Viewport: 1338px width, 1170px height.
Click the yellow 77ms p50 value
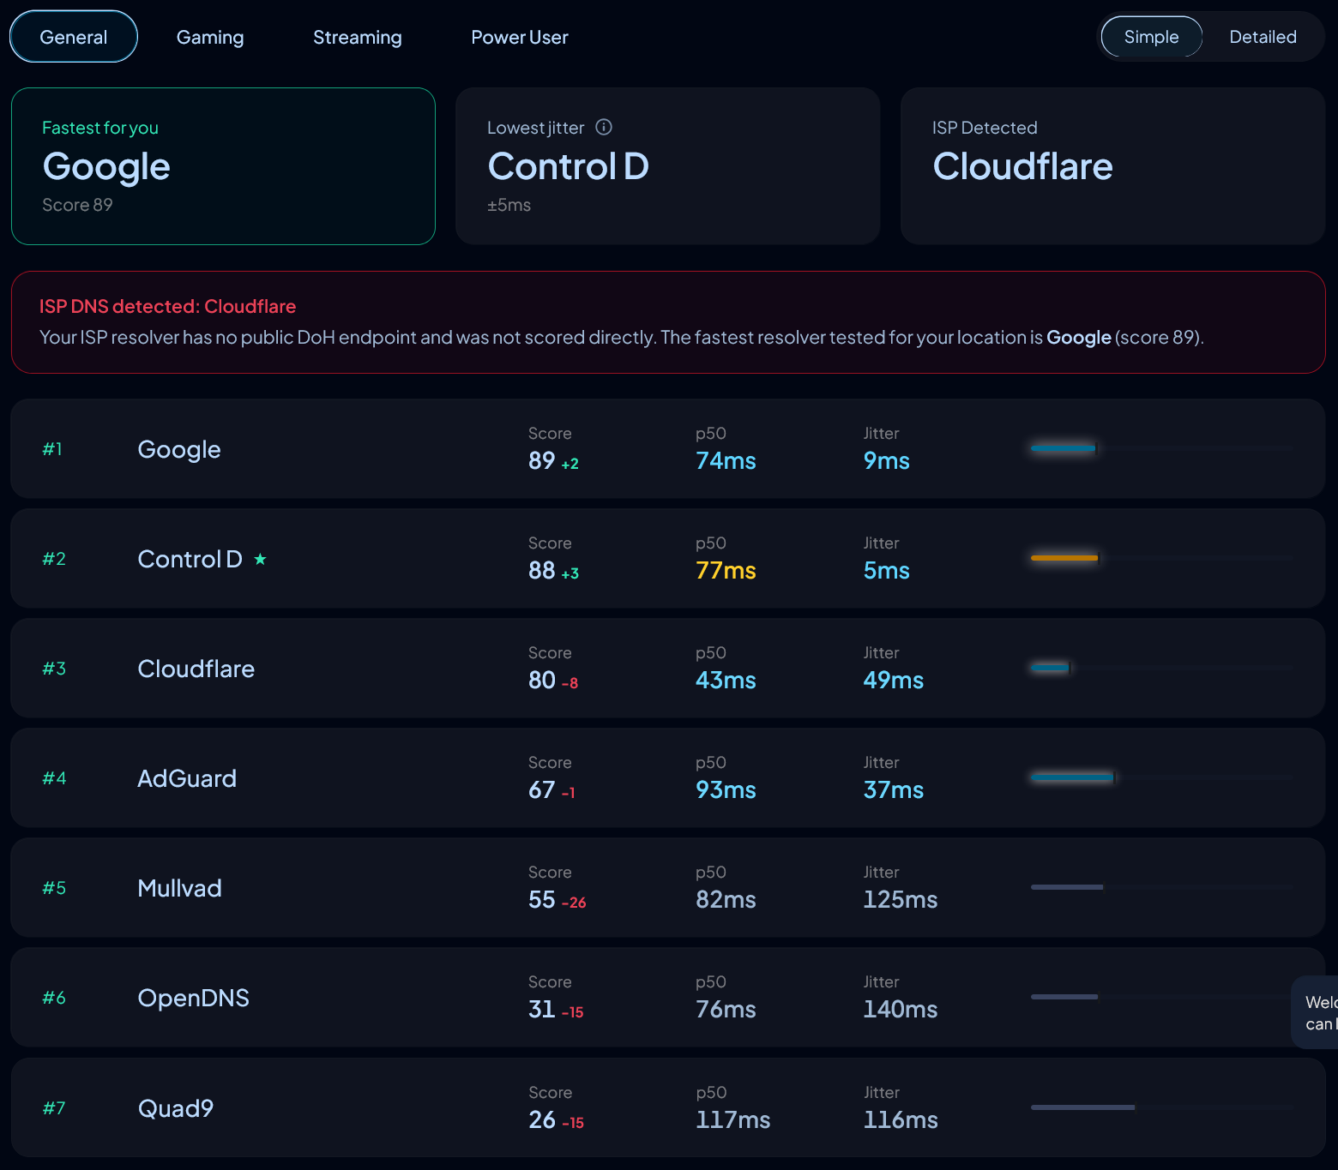coord(726,571)
